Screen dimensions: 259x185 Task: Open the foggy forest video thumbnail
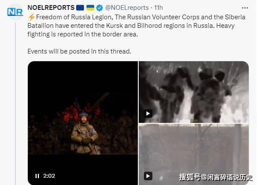[194, 154]
